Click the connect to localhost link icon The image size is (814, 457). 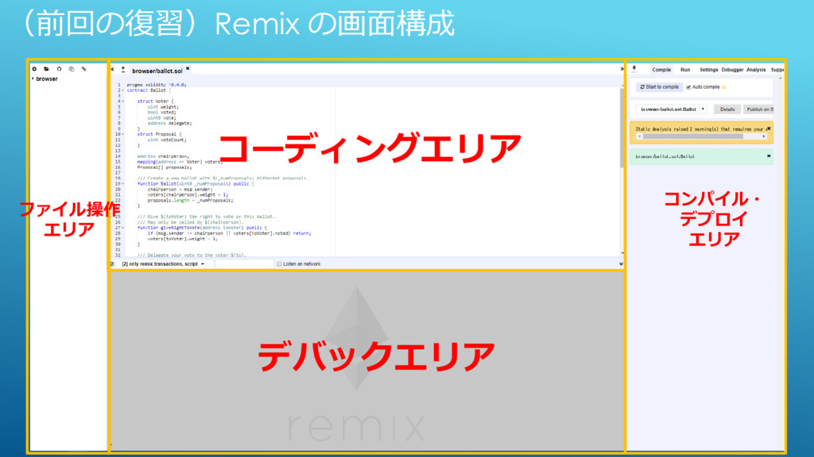click(84, 68)
